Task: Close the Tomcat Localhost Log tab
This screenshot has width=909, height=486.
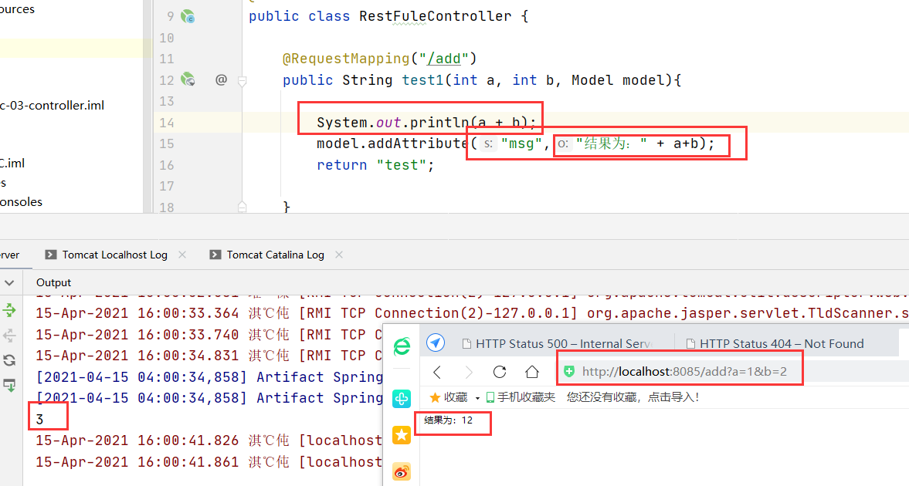Action: 182,255
